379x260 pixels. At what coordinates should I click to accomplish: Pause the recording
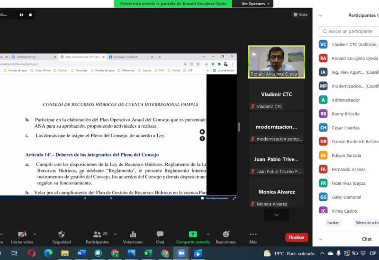21,15
